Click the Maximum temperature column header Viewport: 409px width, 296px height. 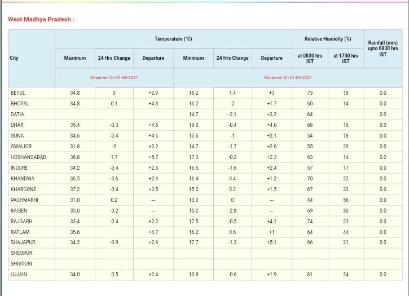tap(74, 58)
